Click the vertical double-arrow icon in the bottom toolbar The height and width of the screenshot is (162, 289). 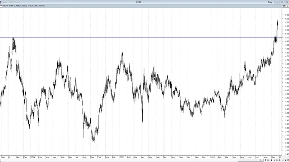coord(265,160)
